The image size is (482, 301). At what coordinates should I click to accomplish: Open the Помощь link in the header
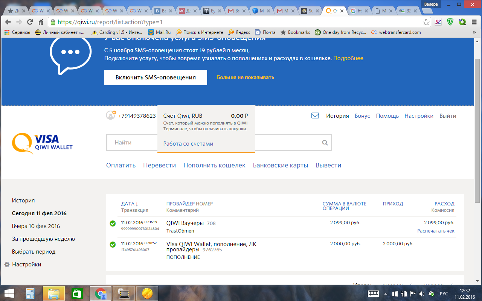387,116
